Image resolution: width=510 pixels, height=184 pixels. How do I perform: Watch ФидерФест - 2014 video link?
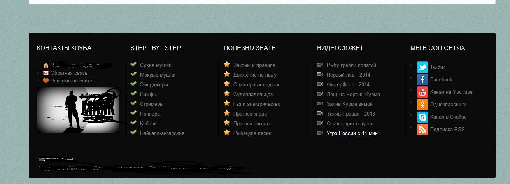(348, 85)
